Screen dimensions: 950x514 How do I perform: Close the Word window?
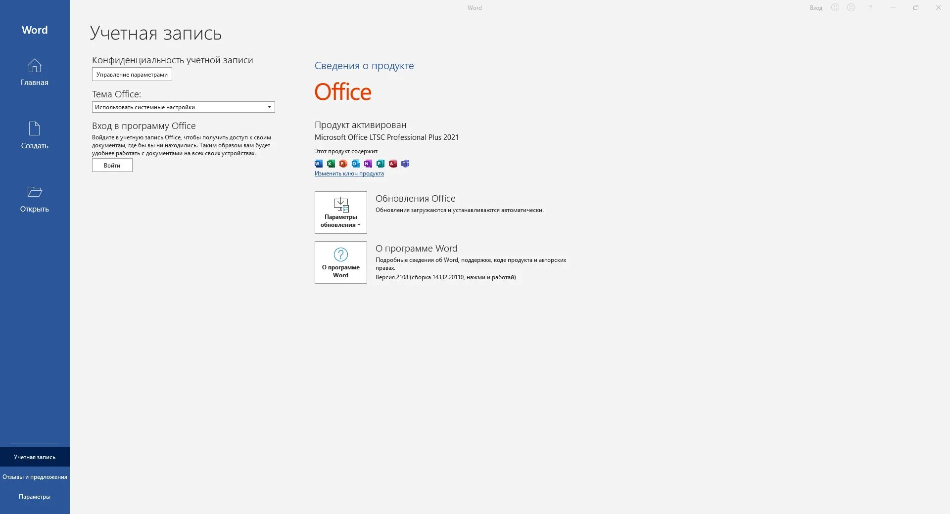click(939, 7)
